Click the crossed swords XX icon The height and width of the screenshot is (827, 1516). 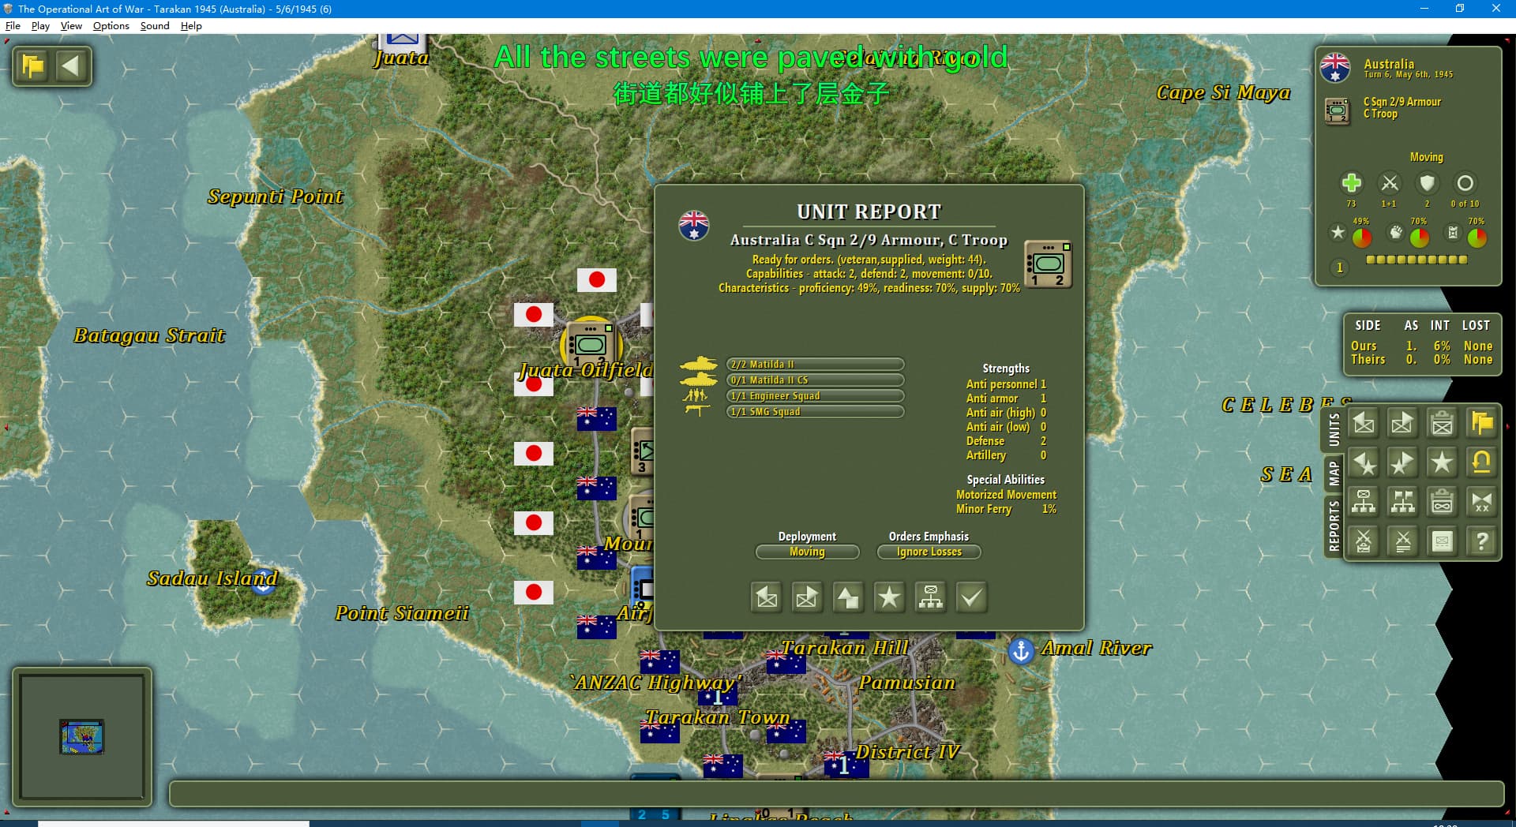point(1481,502)
